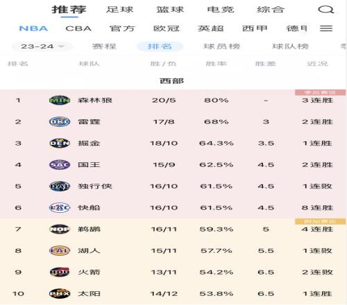Open the 球队榜 team ranking sub-tab
Viewport: 347px width, 305px height.
click(290, 46)
